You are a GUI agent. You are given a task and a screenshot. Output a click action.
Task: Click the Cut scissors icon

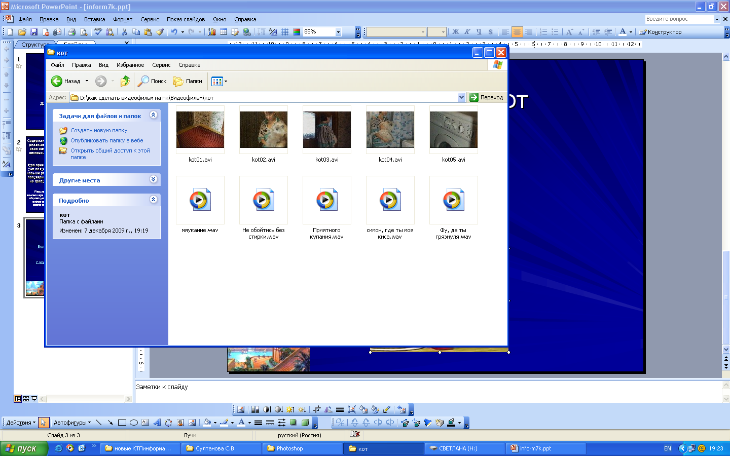[x=124, y=32]
